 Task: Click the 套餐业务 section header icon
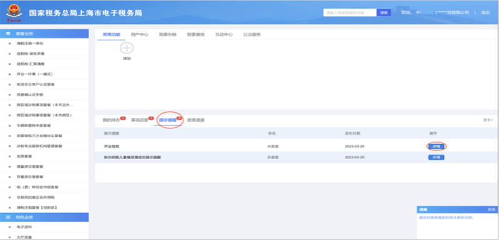(8, 34)
